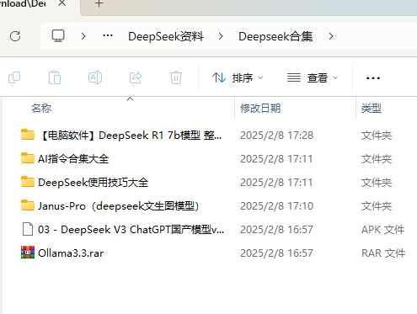Refresh the current folder view
Viewport: 417px width, 314px height.
point(15,36)
